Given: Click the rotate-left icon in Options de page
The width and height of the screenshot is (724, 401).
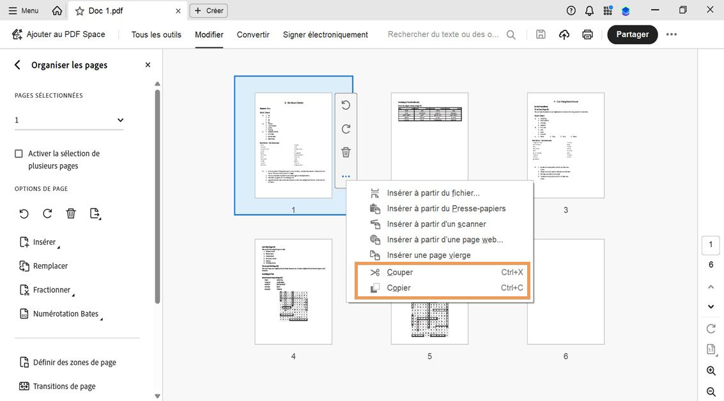Looking at the screenshot, I should click(x=24, y=213).
